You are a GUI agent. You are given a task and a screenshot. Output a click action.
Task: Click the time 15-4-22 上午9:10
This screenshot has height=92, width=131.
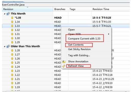pyautogui.click(x=102, y=83)
